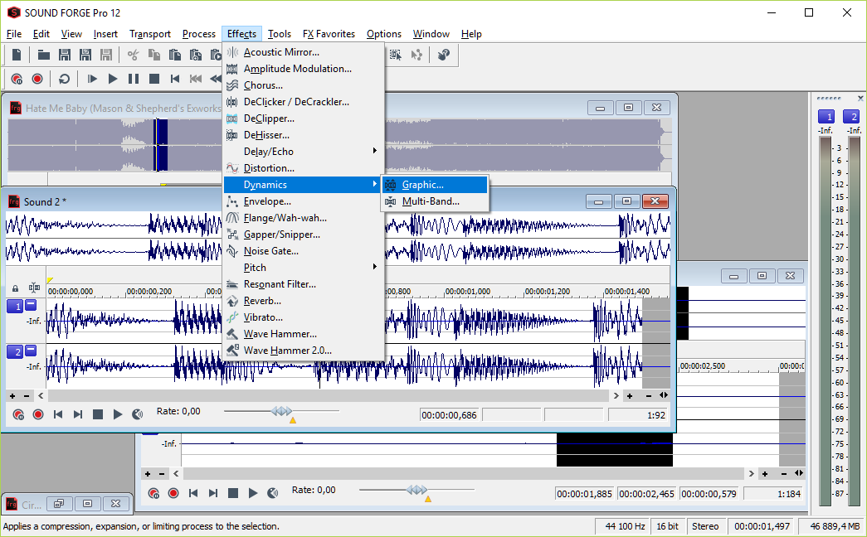Click Go to Start in the main transport bar

(x=175, y=79)
